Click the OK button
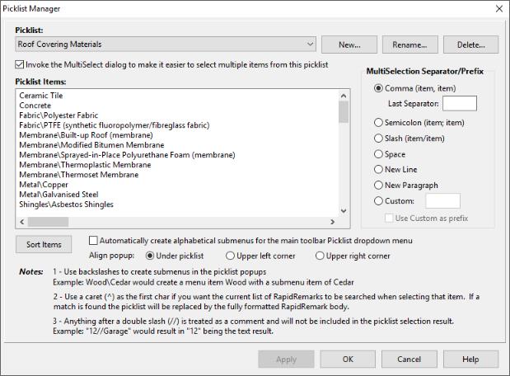Screen dimensions: 510x376 348,360
